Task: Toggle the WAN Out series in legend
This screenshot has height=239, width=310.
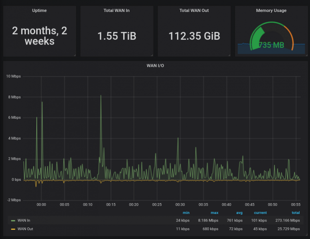Action: pyautogui.click(x=25, y=229)
